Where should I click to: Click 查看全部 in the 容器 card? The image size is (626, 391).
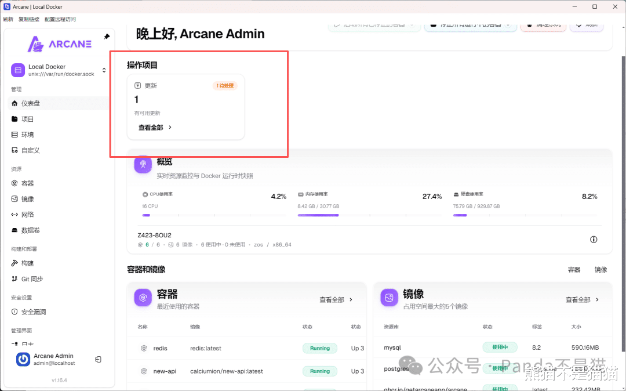[336, 299]
